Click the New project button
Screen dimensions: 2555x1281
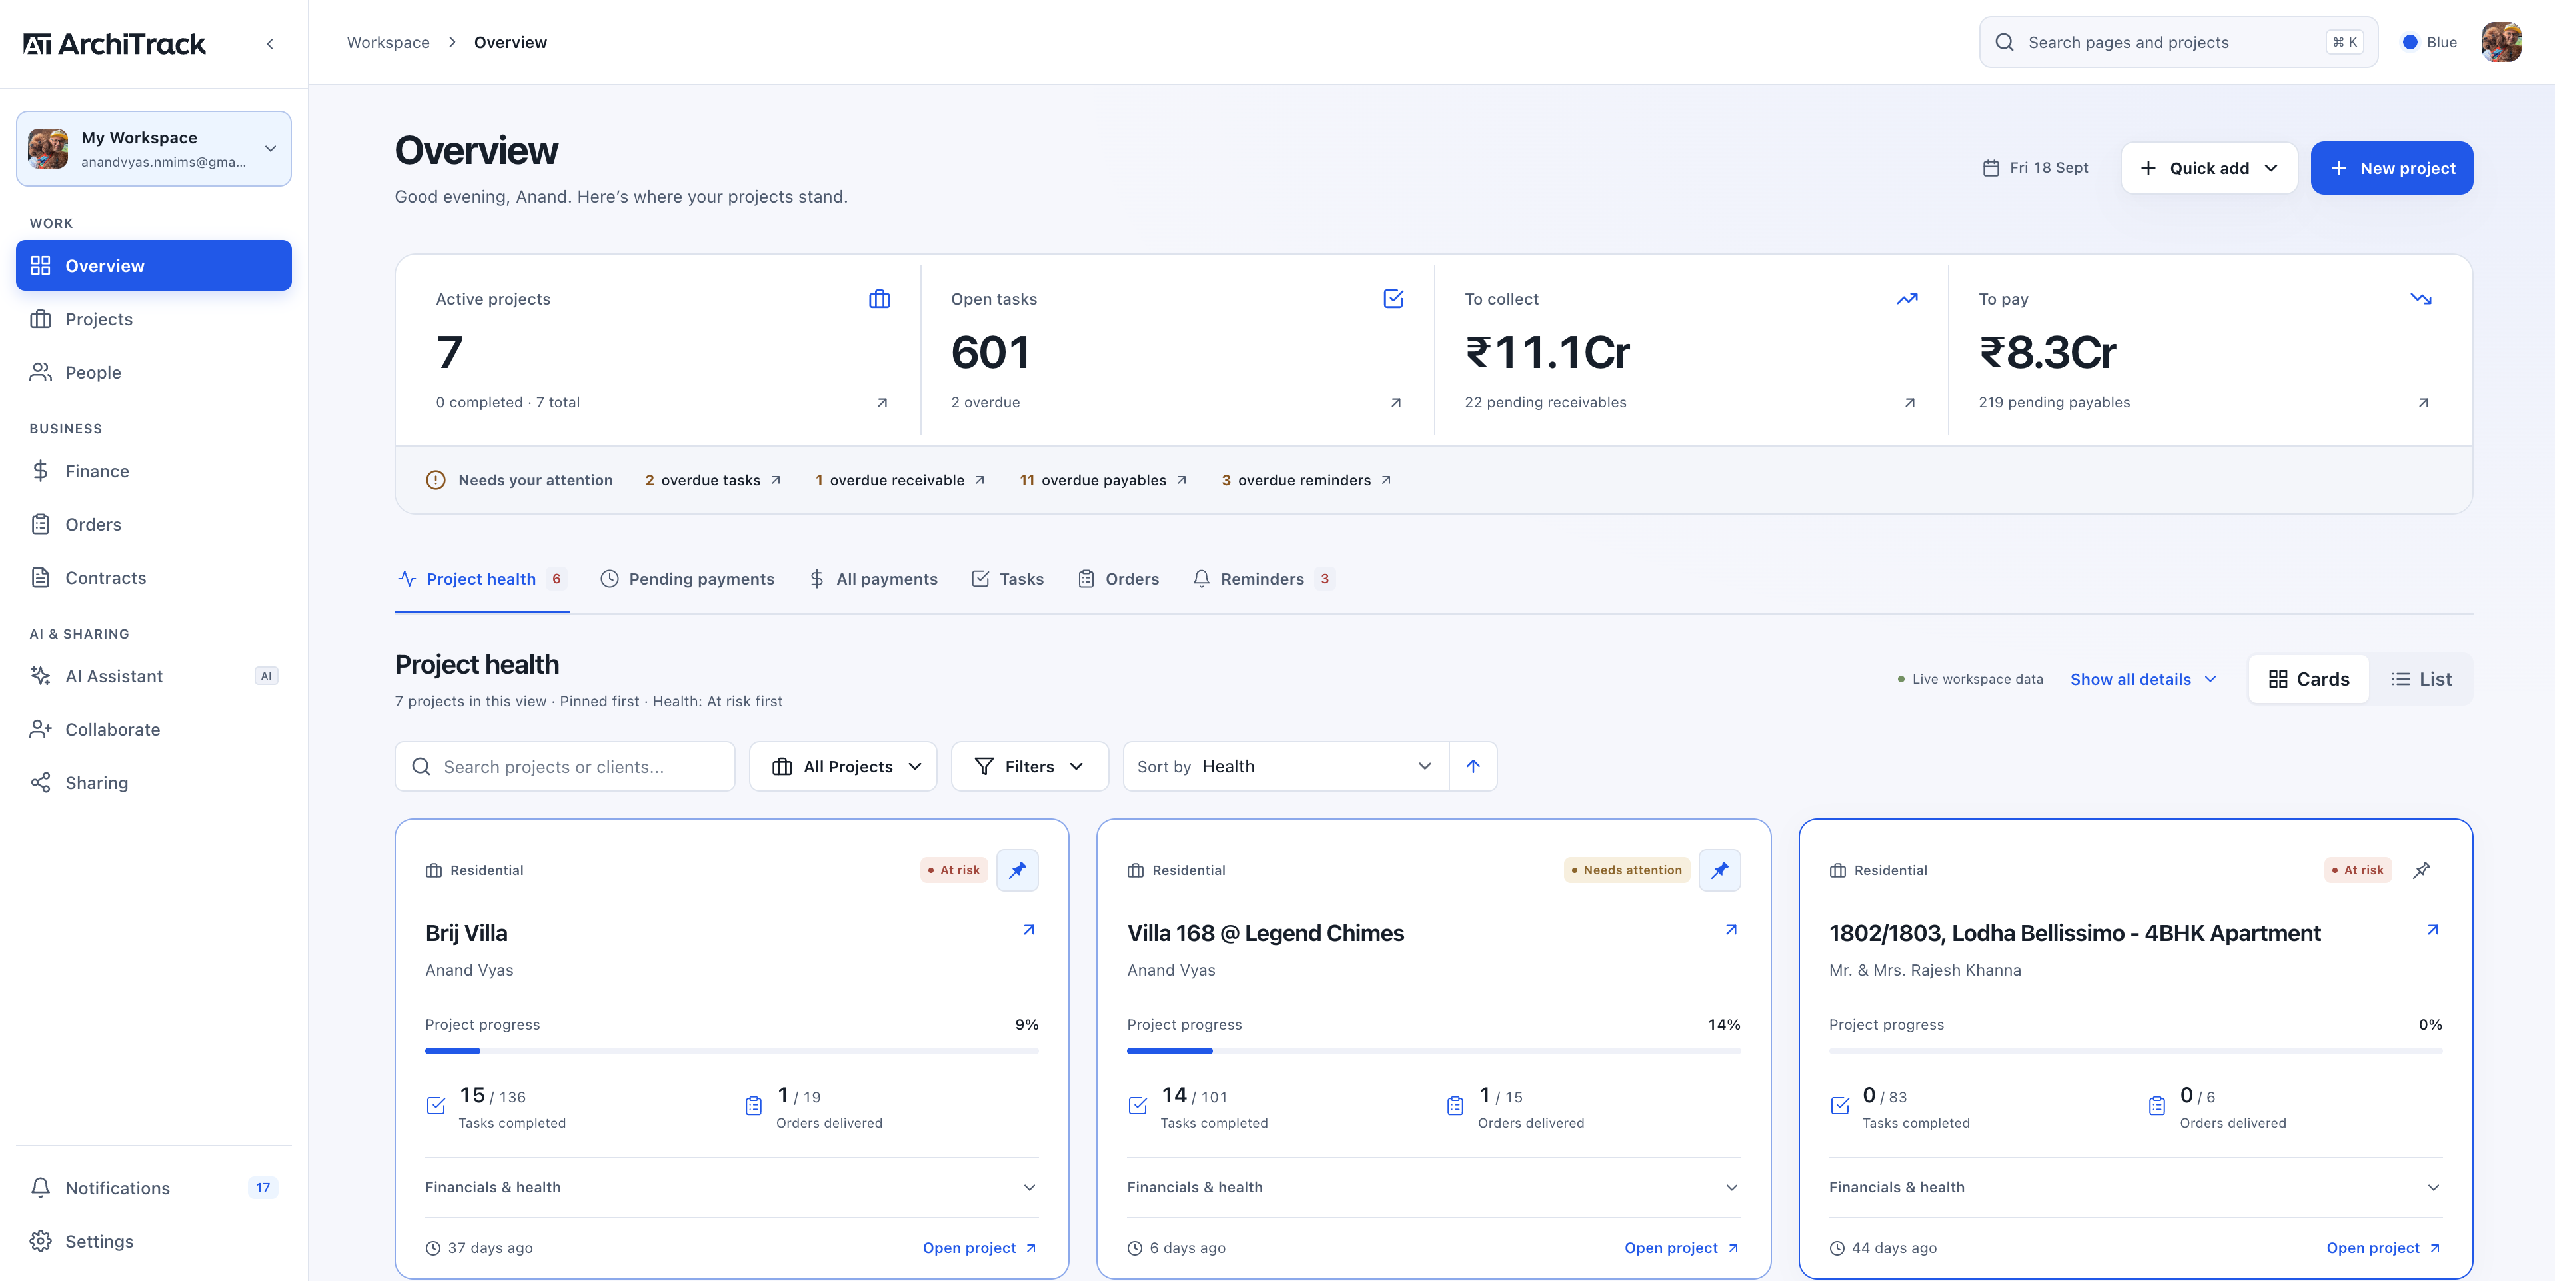(2391, 168)
